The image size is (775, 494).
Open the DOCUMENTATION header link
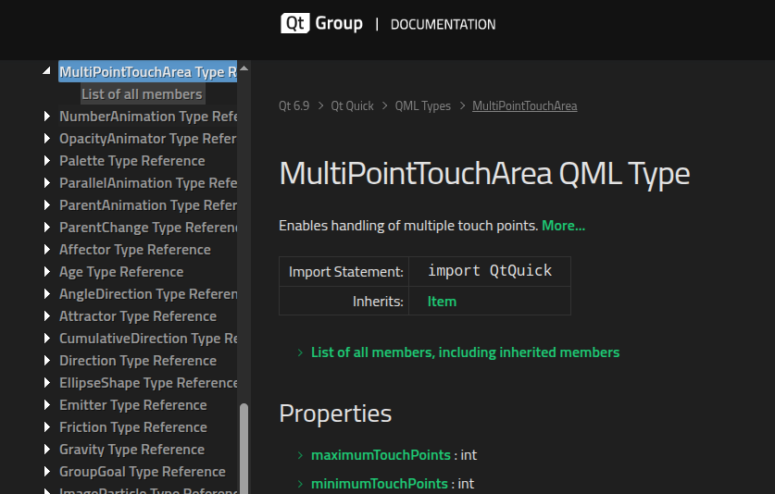pos(443,24)
